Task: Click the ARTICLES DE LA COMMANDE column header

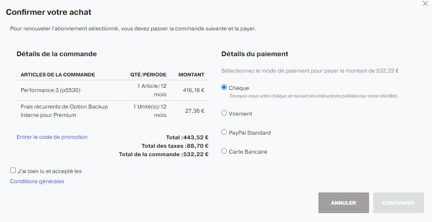Action: click(58, 75)
